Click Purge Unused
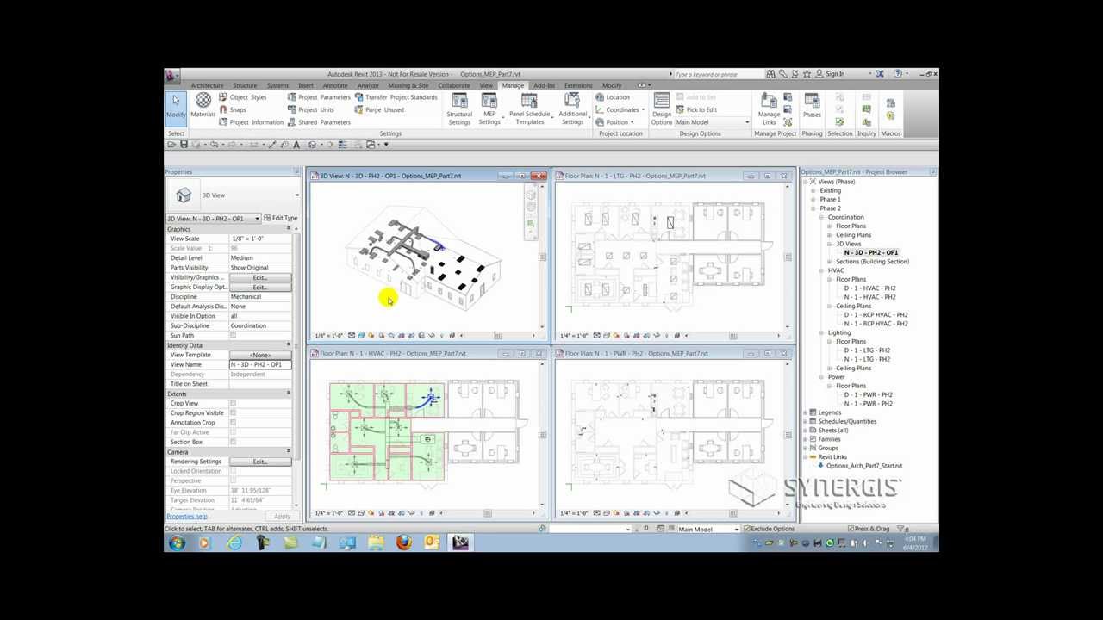The height and width of the screenshot is (620, 1103). pos(379,109)
